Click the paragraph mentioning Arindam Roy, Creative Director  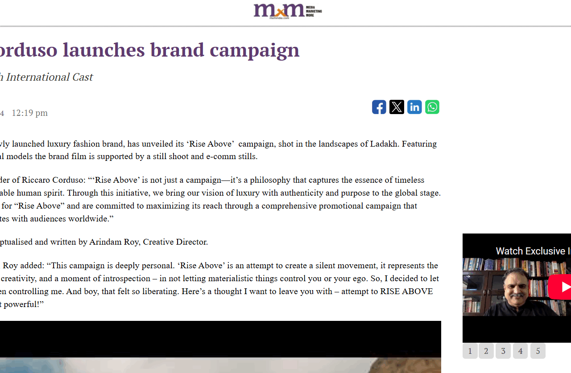coord(103,242)
